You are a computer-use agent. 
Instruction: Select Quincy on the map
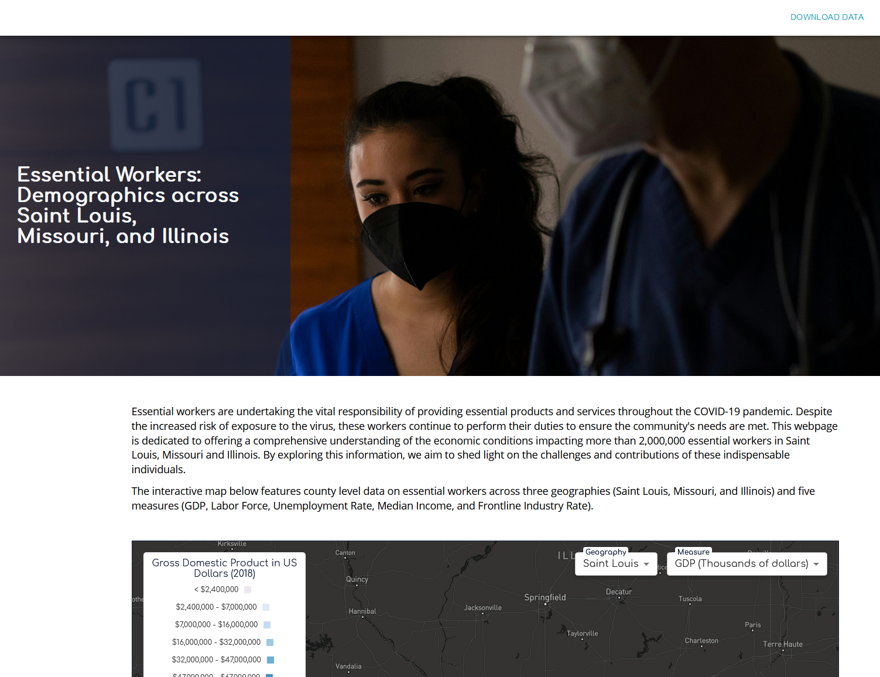357,579
